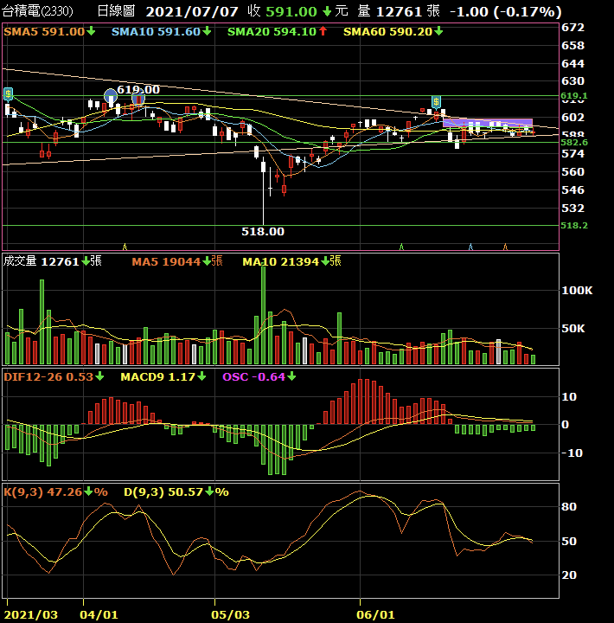Click the 成交量 12761 volume label
This screenshot has width=614, height=623.
pos(53,261)
